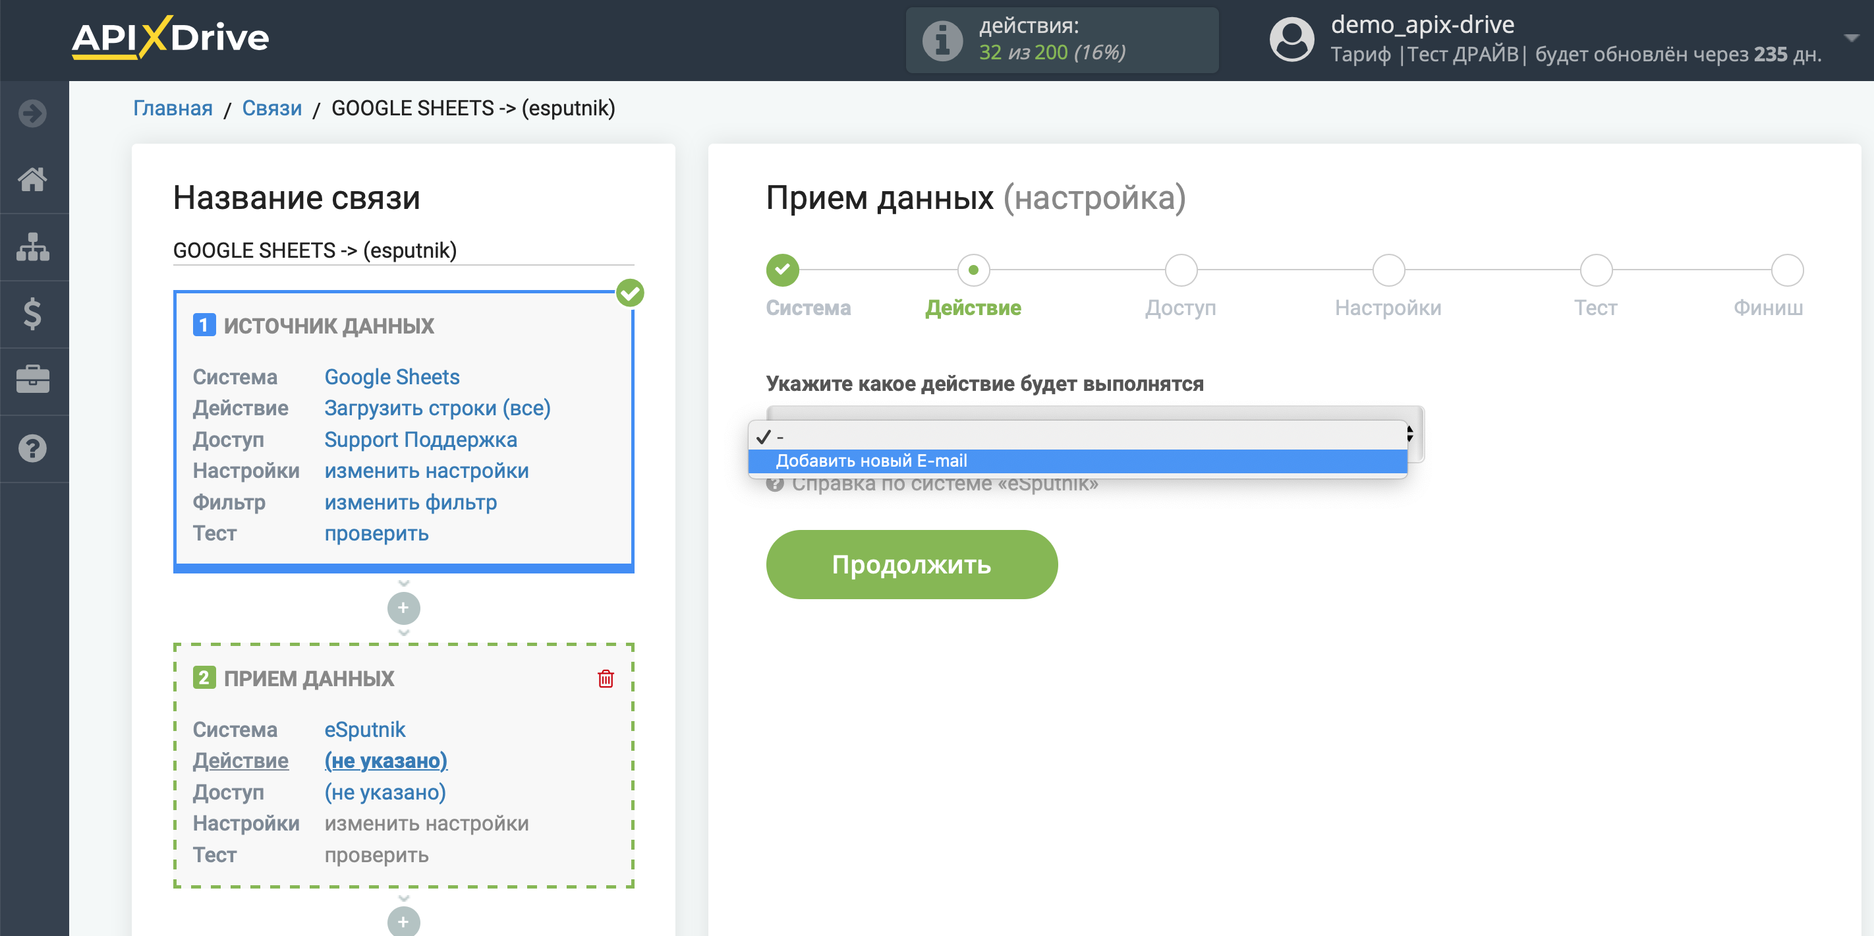Click ИСТОЧНИК ДАННЫХ block header
The height and width of the screenshot is (936, 1874).
pyautogui.click(x=328, y=326)
